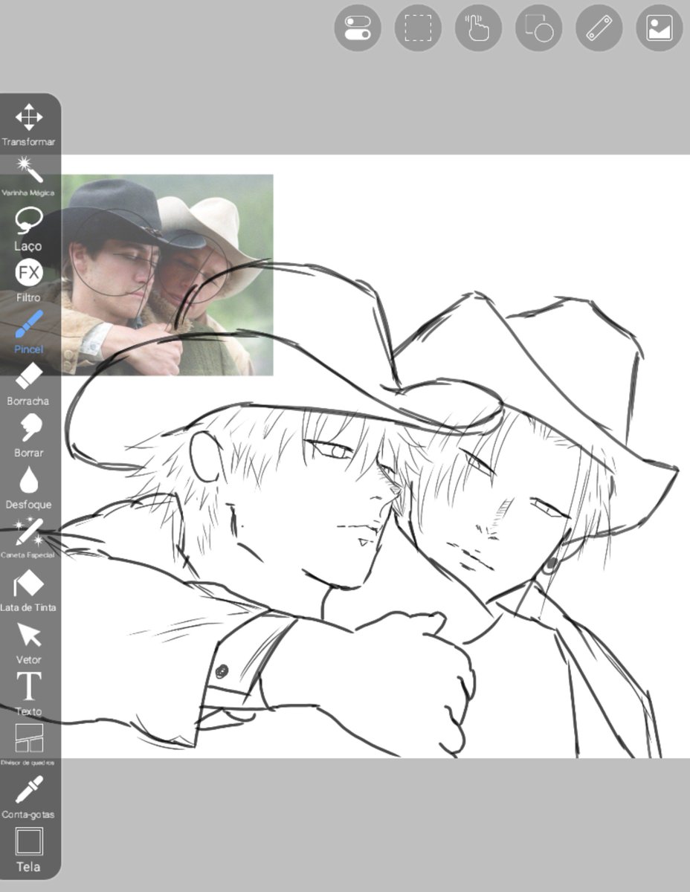Select the Transformar move tool
The width and height of the screenshot is (690, 892).
(29, 124)
